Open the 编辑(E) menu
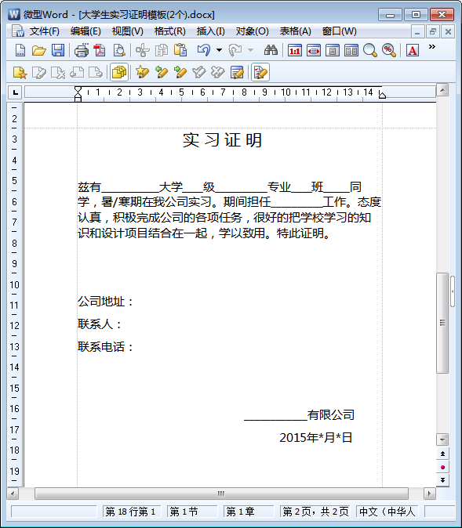This screenshot has height=528, width=462. point(85,31)
